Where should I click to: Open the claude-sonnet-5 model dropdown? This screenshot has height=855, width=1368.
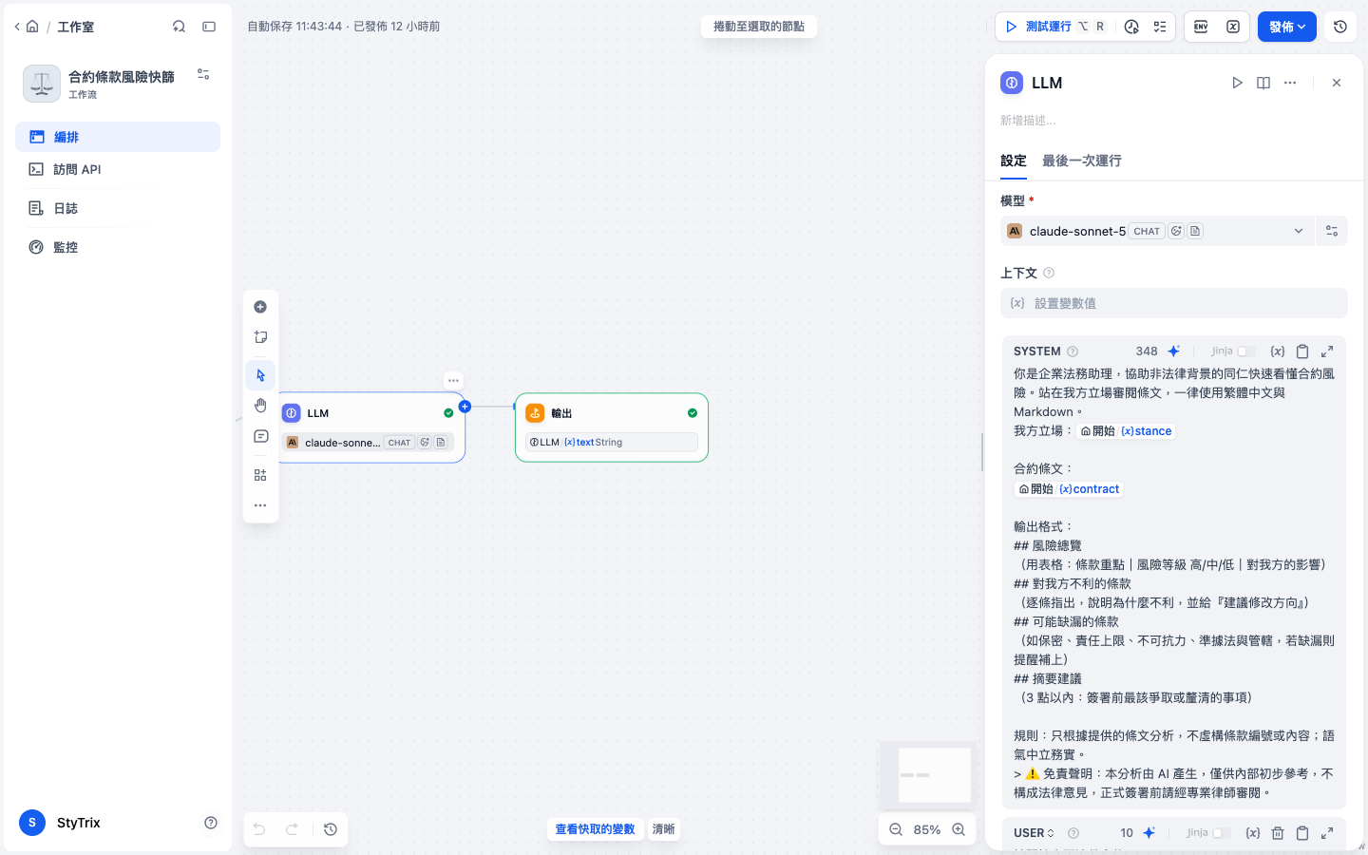(1157, 231)
